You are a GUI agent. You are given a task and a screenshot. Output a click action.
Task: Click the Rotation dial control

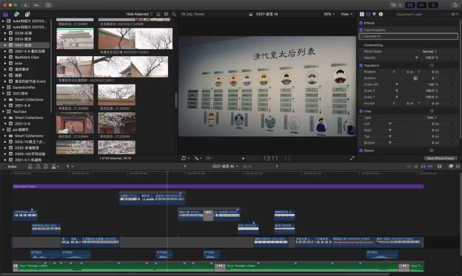coord(415,78)
